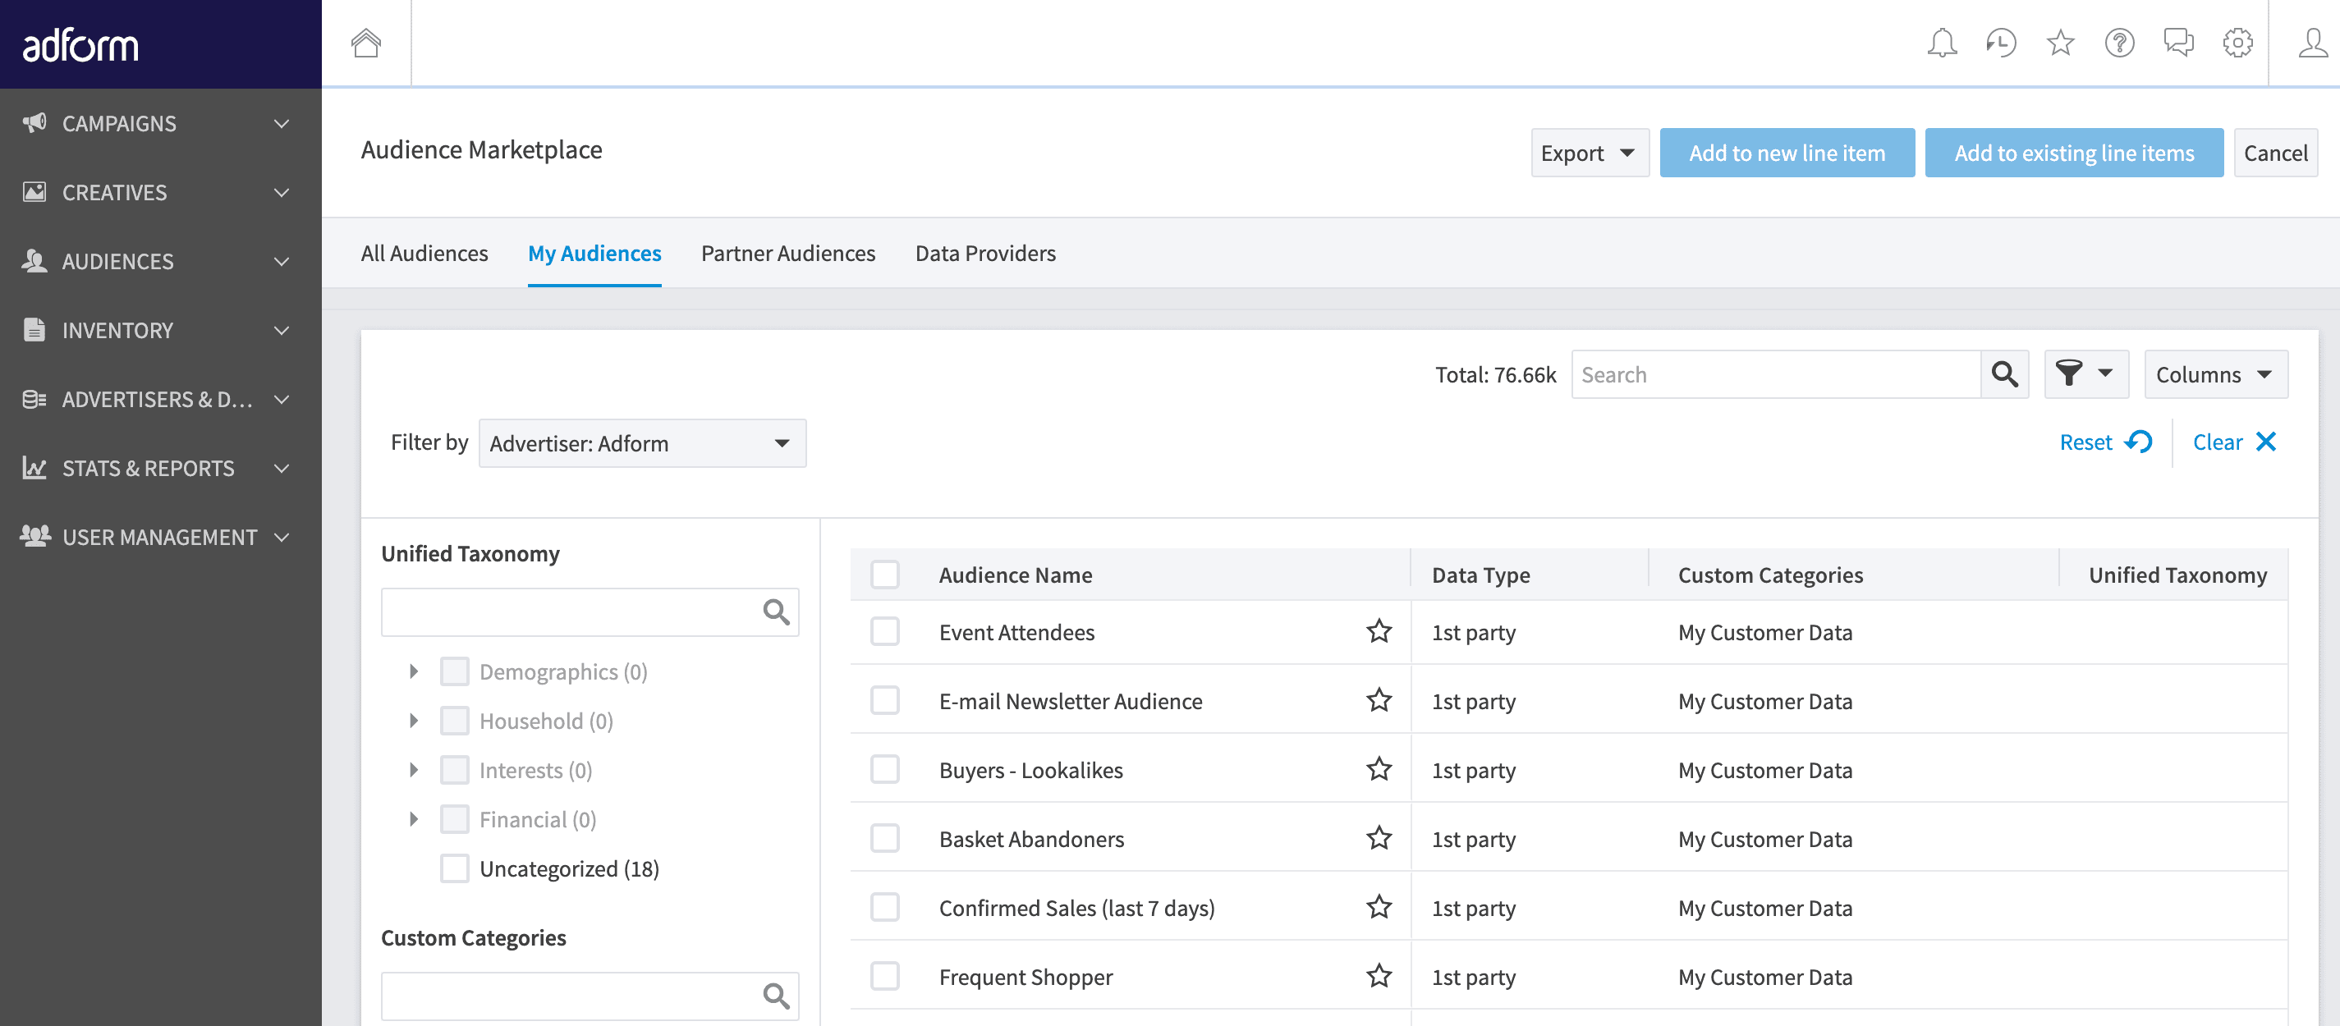Check the E-mail Newsletter Audience row

tap(885, 700)
